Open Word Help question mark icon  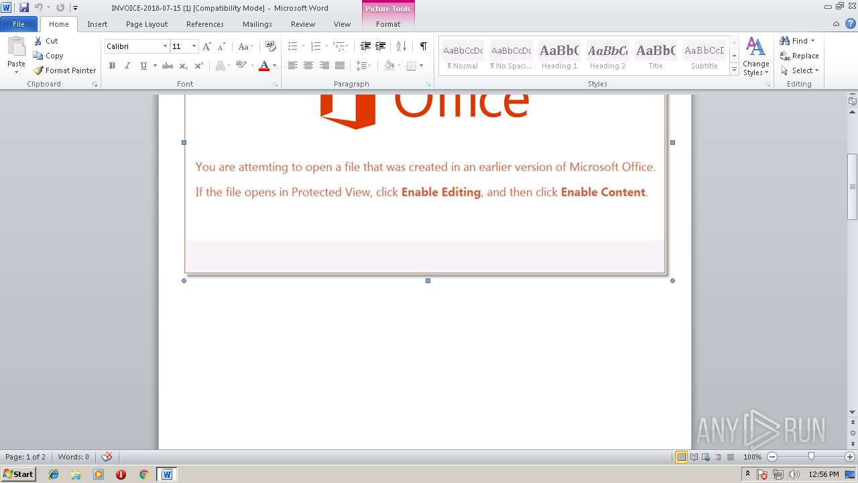pyautogui.click(x=851, y=23)
